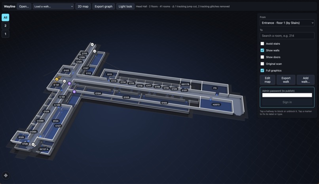This screenshot has height=184, width=319.
Task: Disable the Full graphics checkbox
Action: (262, 70)
